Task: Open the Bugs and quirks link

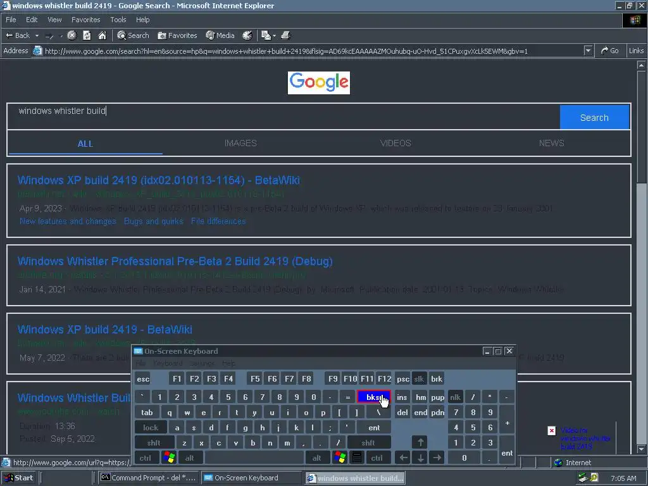Action: [x=153, y=221]
